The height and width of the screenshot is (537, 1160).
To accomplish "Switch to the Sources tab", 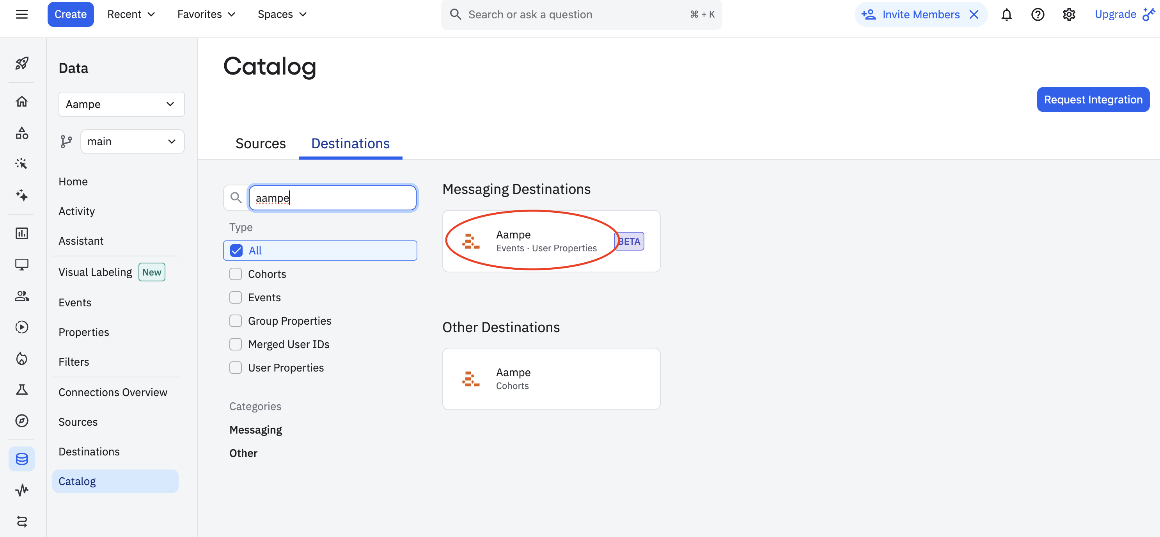I will tap(260, 143).
